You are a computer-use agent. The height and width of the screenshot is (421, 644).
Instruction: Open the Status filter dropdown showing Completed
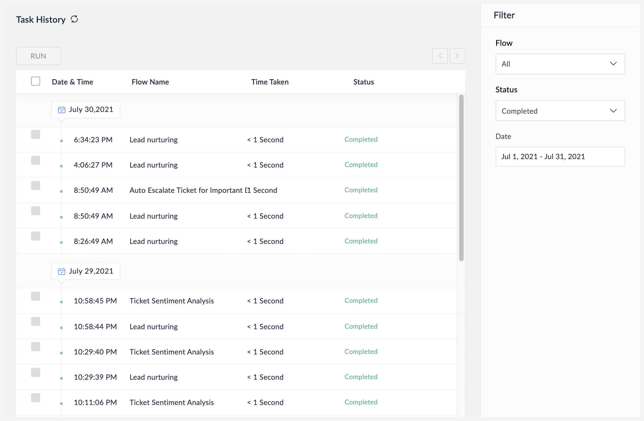560,111
